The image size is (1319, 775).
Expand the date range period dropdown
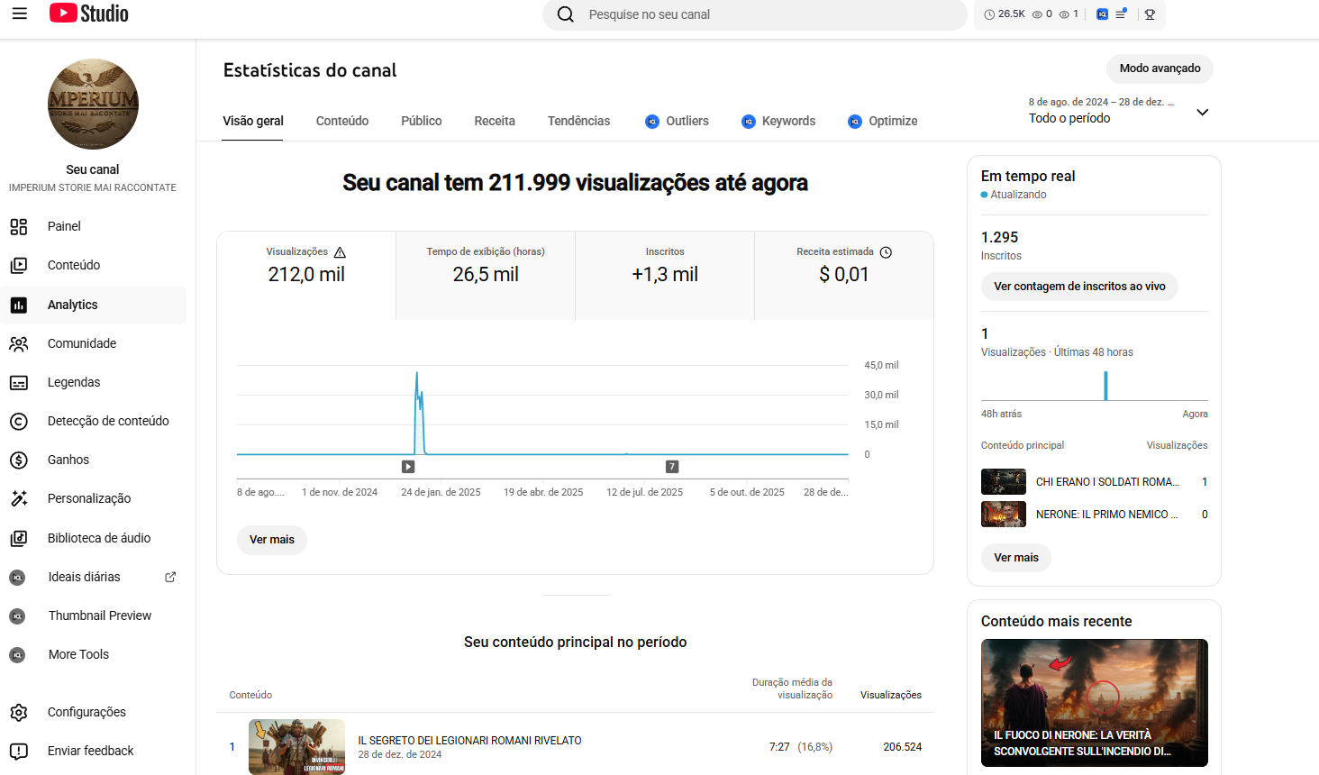(x=1202, y=112)
